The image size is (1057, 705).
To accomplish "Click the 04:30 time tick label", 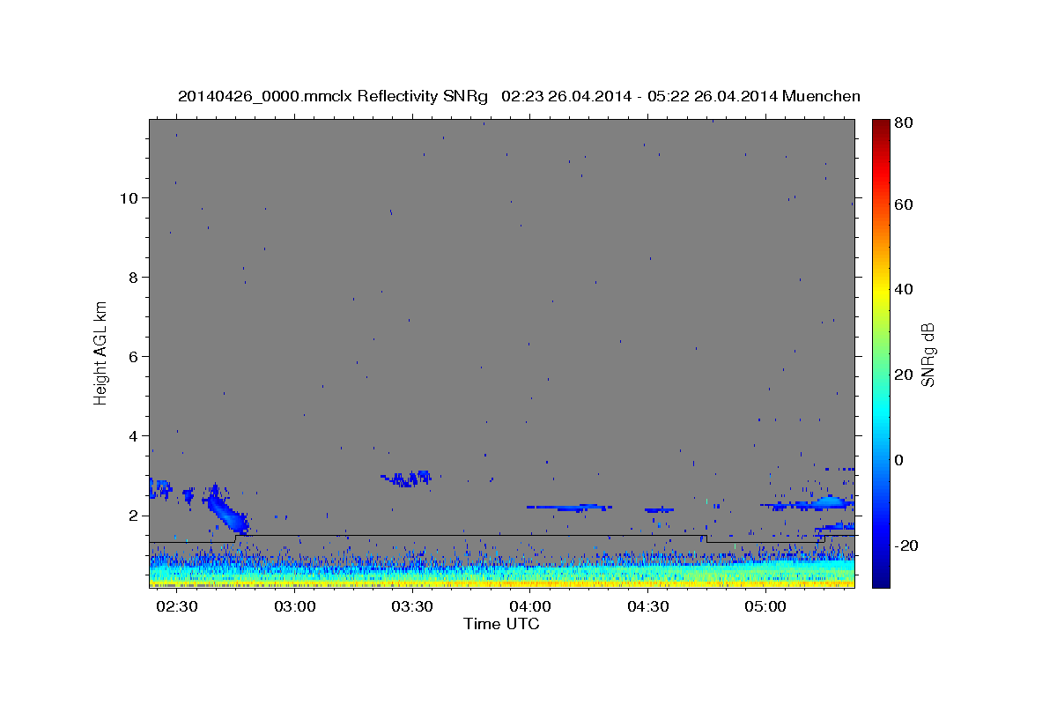I will click(648, 607).
